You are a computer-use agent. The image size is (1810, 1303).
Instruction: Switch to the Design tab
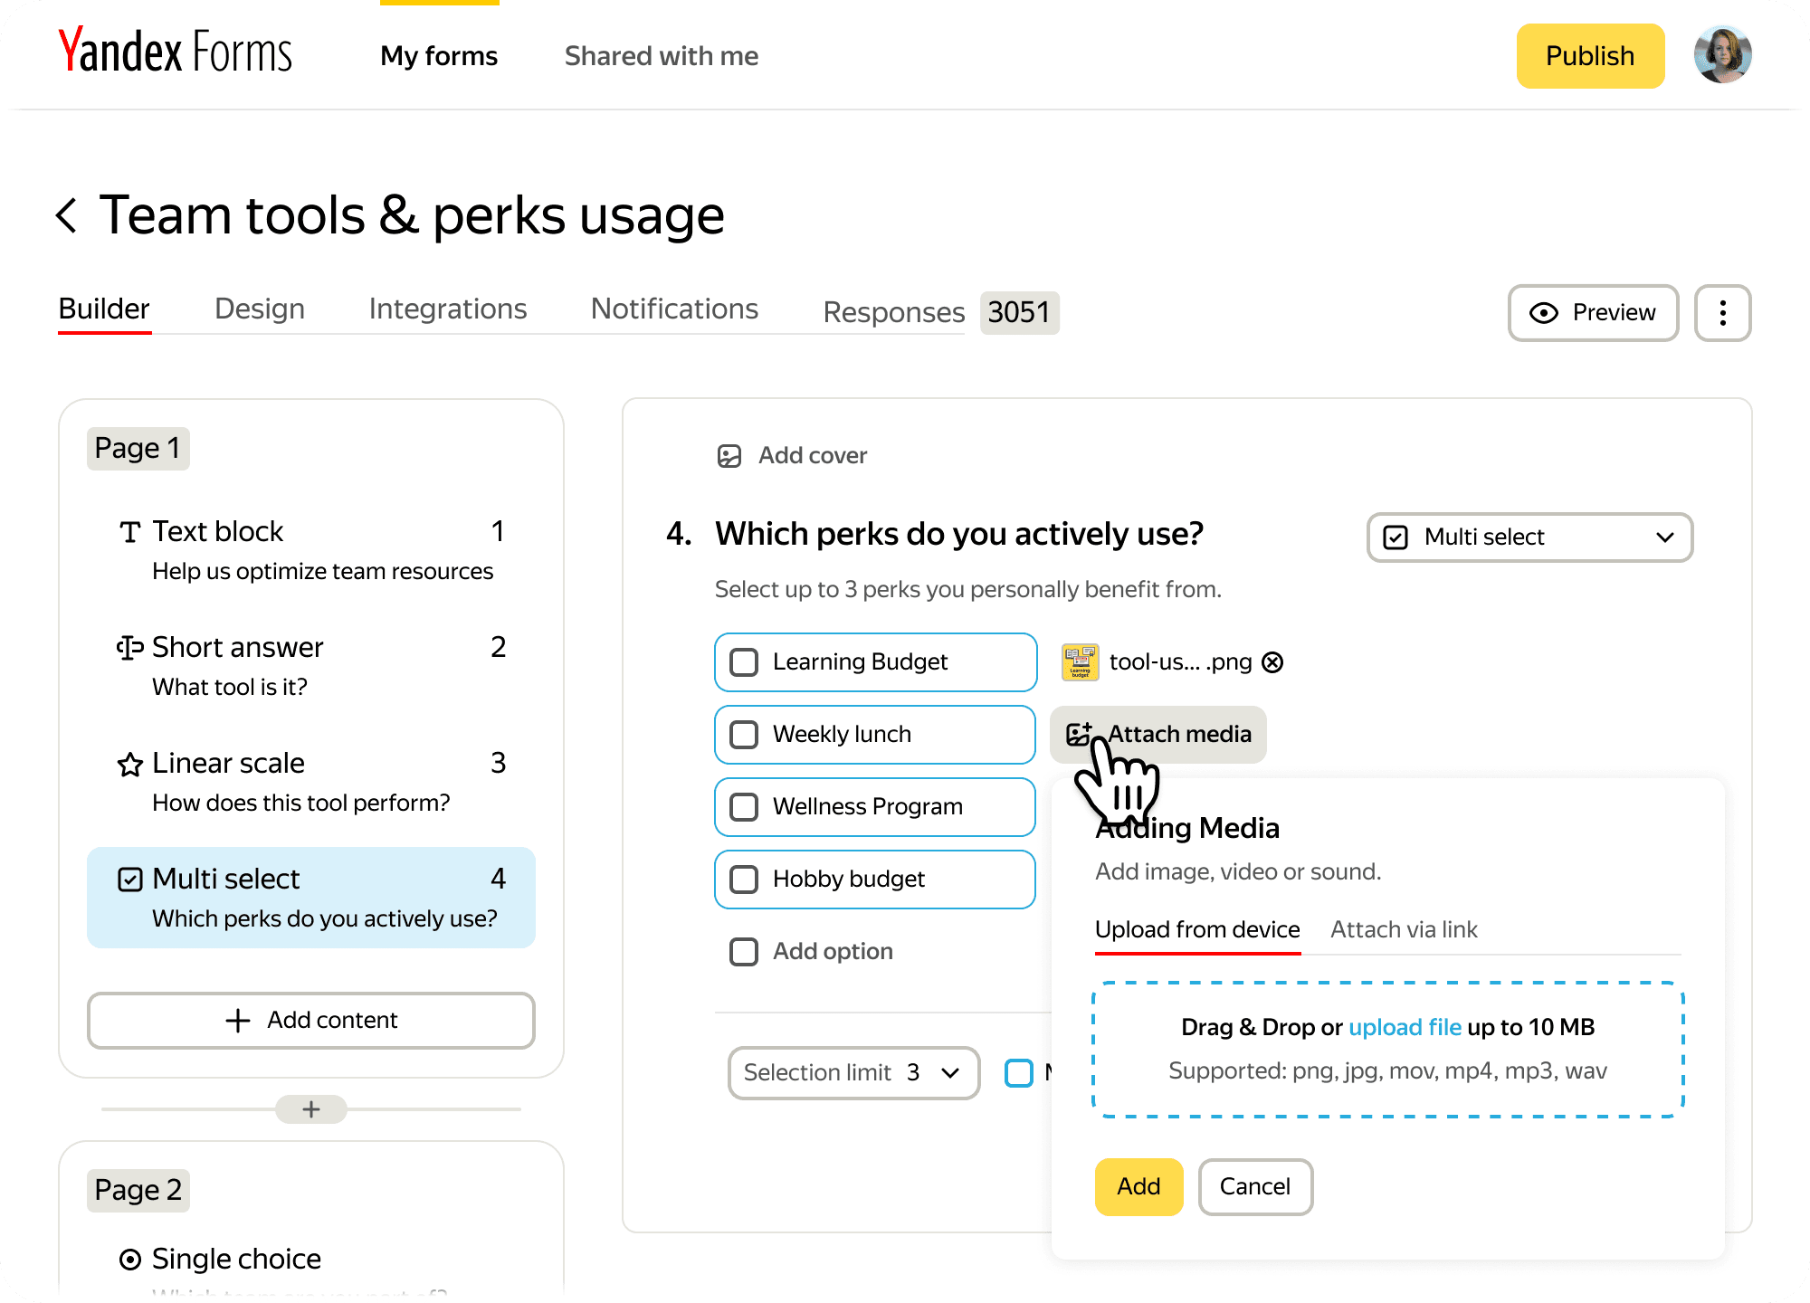260,309
